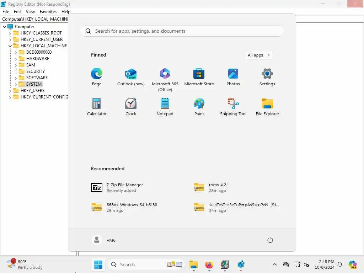This screenshot has height=273, width=364.
Task: Expand HKEY_CLASSES_ROOT node
Action: coord(10,33)
